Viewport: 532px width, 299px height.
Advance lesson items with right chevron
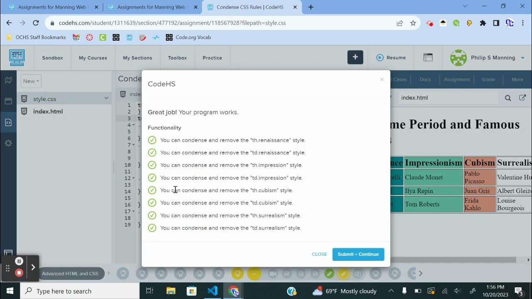421,273
